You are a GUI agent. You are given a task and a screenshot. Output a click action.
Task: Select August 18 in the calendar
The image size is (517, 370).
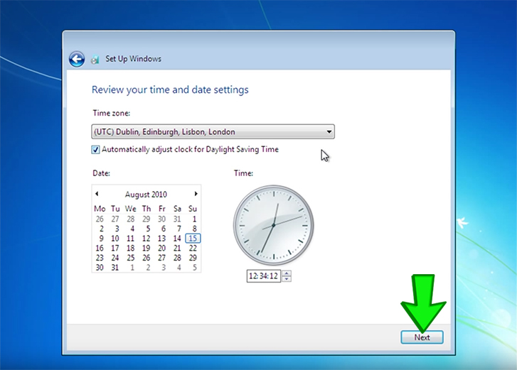[x=131, y=248]
